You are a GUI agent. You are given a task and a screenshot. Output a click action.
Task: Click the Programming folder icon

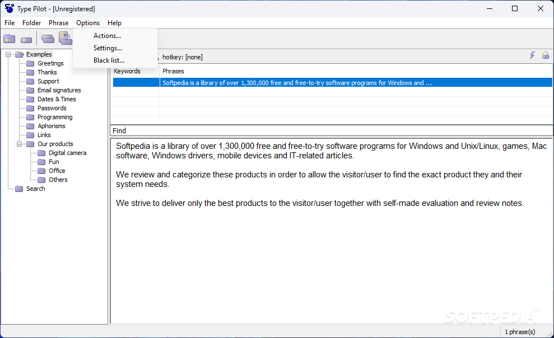pyautogui.click(x=31, y=117)
